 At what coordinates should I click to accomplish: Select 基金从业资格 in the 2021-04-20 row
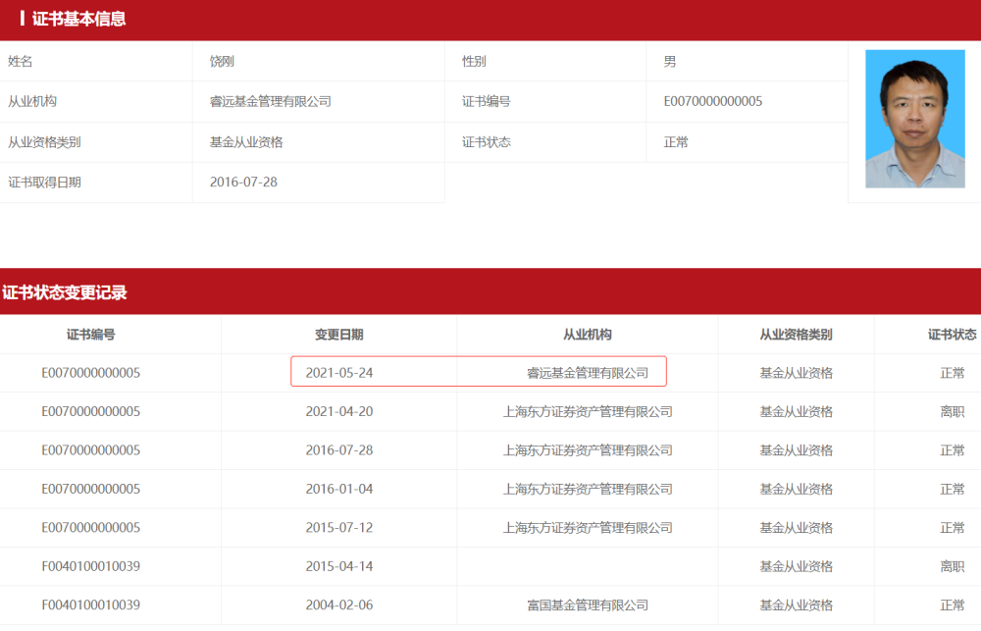pos(796,412)
